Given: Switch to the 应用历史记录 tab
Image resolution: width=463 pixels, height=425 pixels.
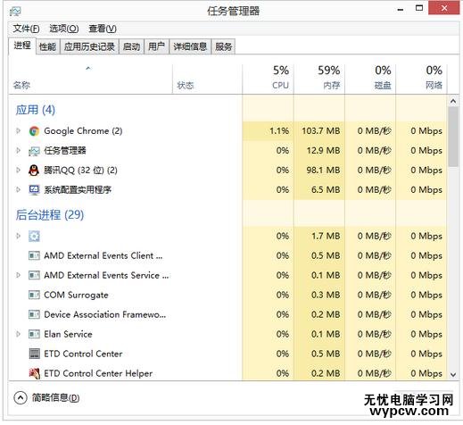Looking at the screenshot, I should [89, 46].
